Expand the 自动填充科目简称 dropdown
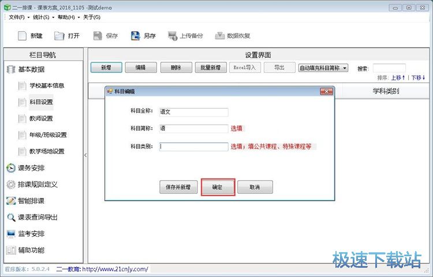 pos(345,68)
